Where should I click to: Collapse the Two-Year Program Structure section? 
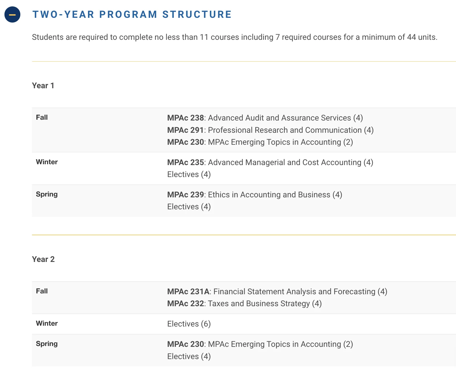coord(12,14)
